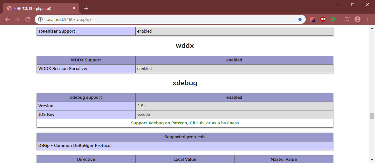Viewport: 375px width, 163px height.
Task: Select the PHP 7.3.15 - phpinfo() tab
Action: click(41, 8)
